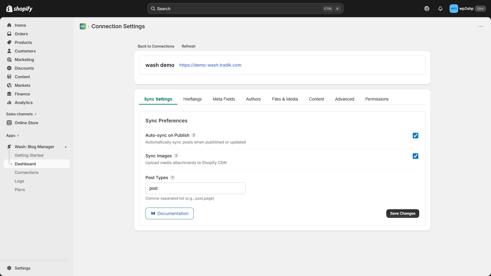This screenshot has width=491, height=276.
Task: Click the Save Changes button
Action: tap(403, 213)
